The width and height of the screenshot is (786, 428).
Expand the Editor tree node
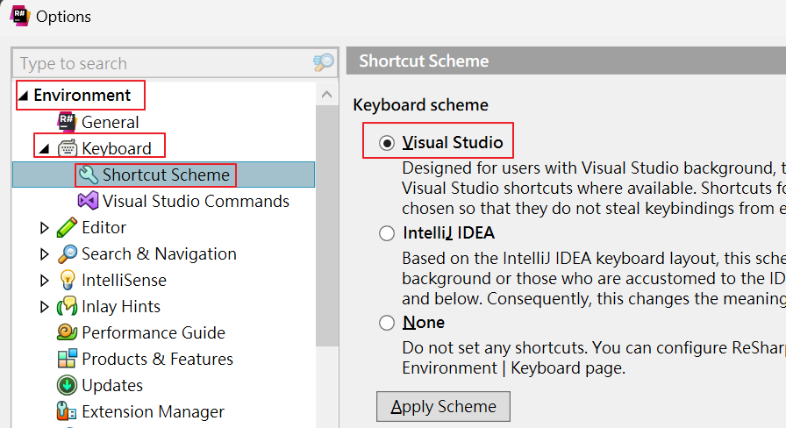pos(44,227)
